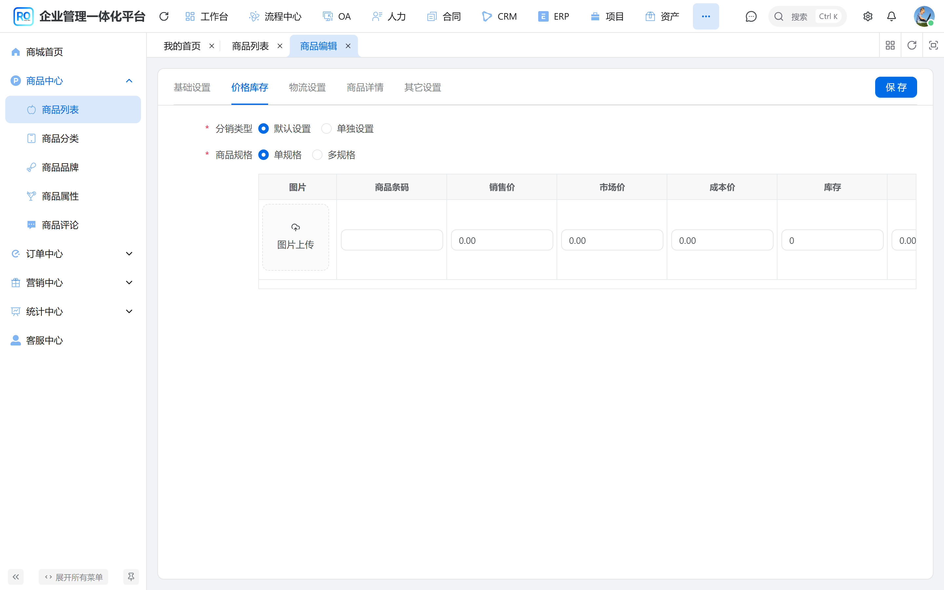The width and height of the screenshot is (944, 590).
Task: Expand the 订单中心 menu
Action: click(73, 254)
